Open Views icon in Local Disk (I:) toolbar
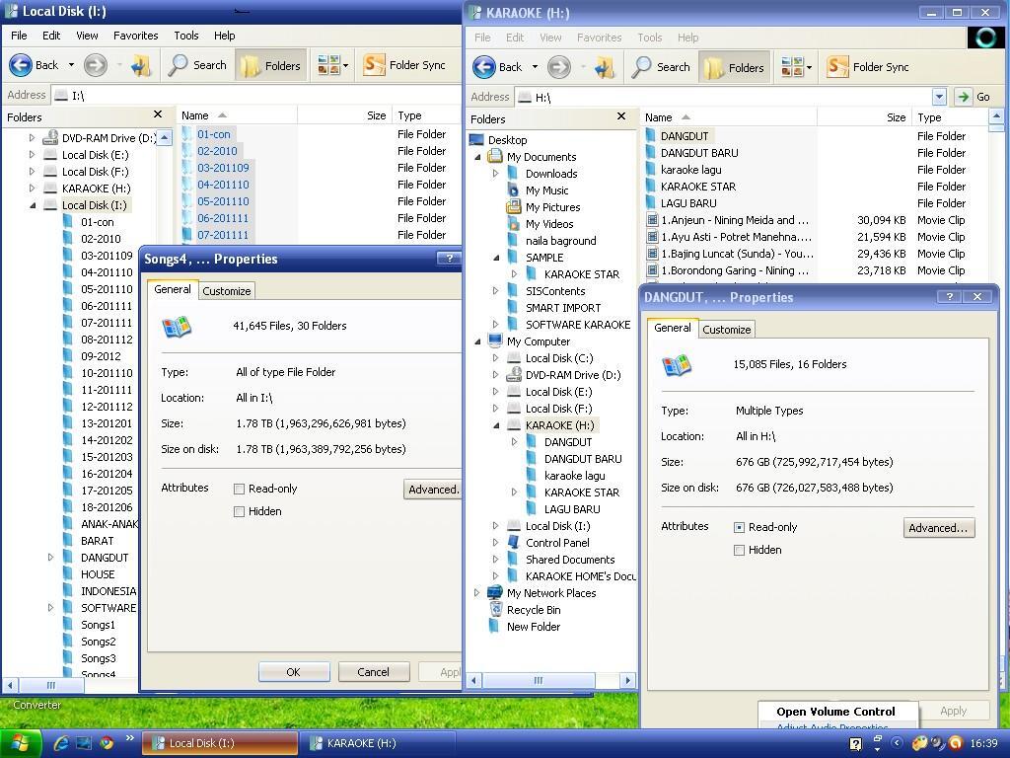 pos(332,65)
